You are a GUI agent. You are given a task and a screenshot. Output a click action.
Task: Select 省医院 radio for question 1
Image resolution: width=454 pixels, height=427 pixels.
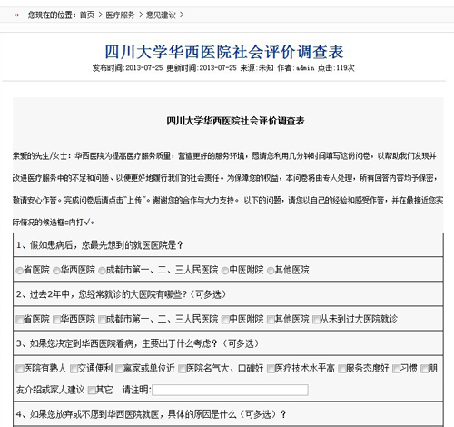click(20, 271)
